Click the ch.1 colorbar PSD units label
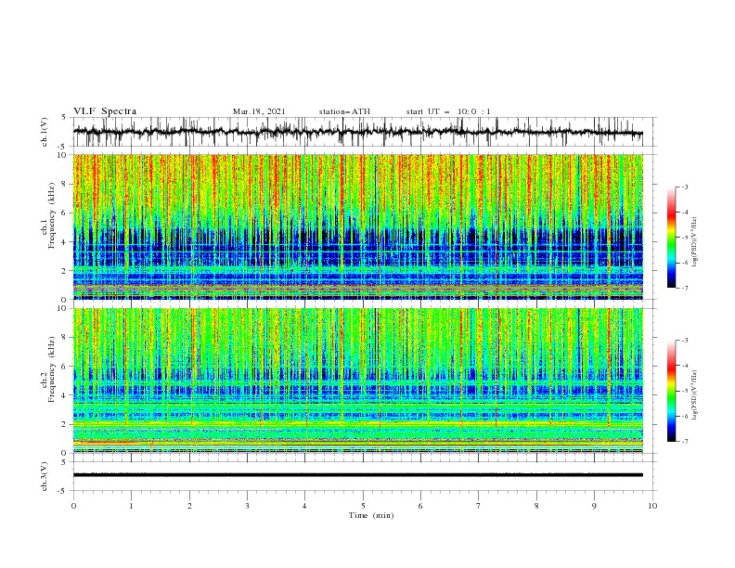The image size is (735, 568). click(x=695, y=242)
